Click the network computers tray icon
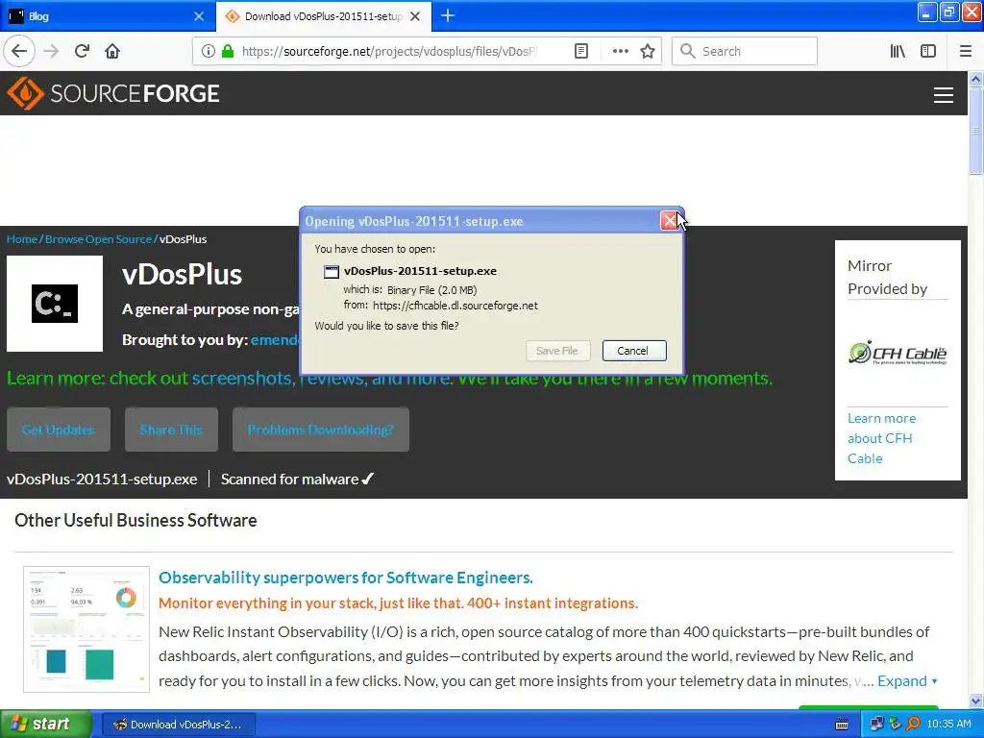 [x=876, y=725]
